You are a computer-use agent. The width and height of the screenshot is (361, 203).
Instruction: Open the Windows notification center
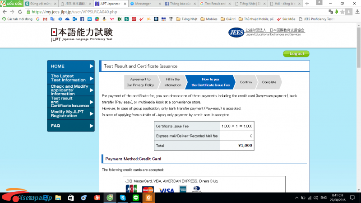coord(352,198)
